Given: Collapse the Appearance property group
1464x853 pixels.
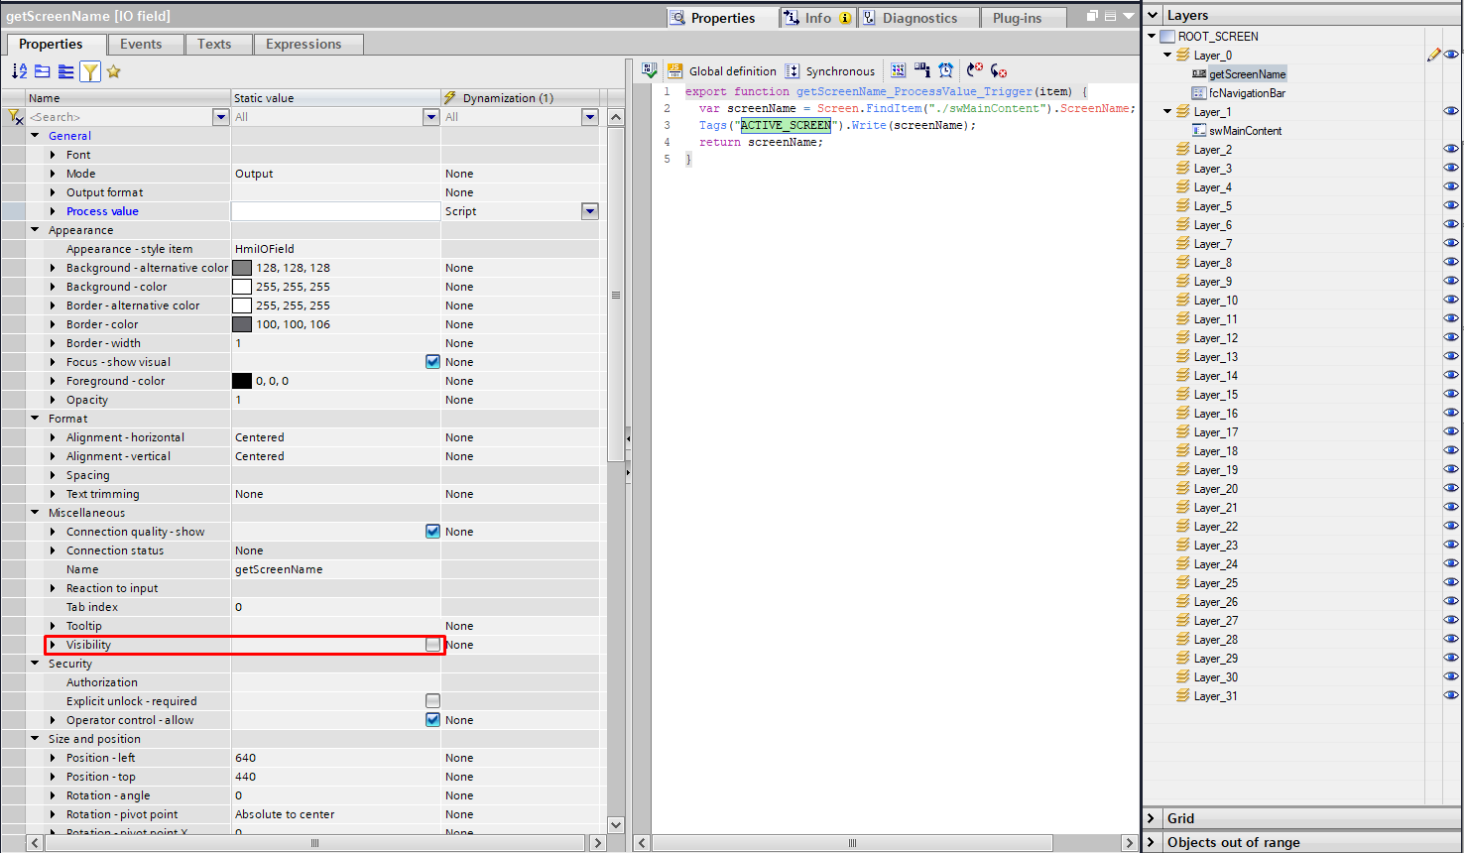Looking at the screenshot, I should pyautogui.click(x=36, y=230).
